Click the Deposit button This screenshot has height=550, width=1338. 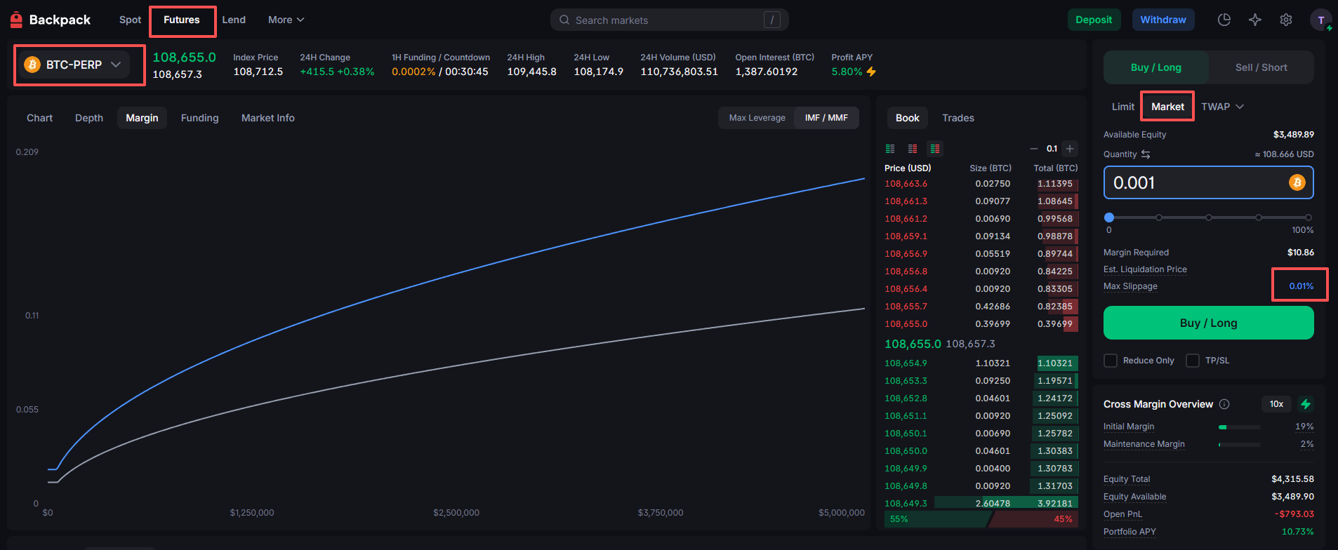tap(1094, 20)
